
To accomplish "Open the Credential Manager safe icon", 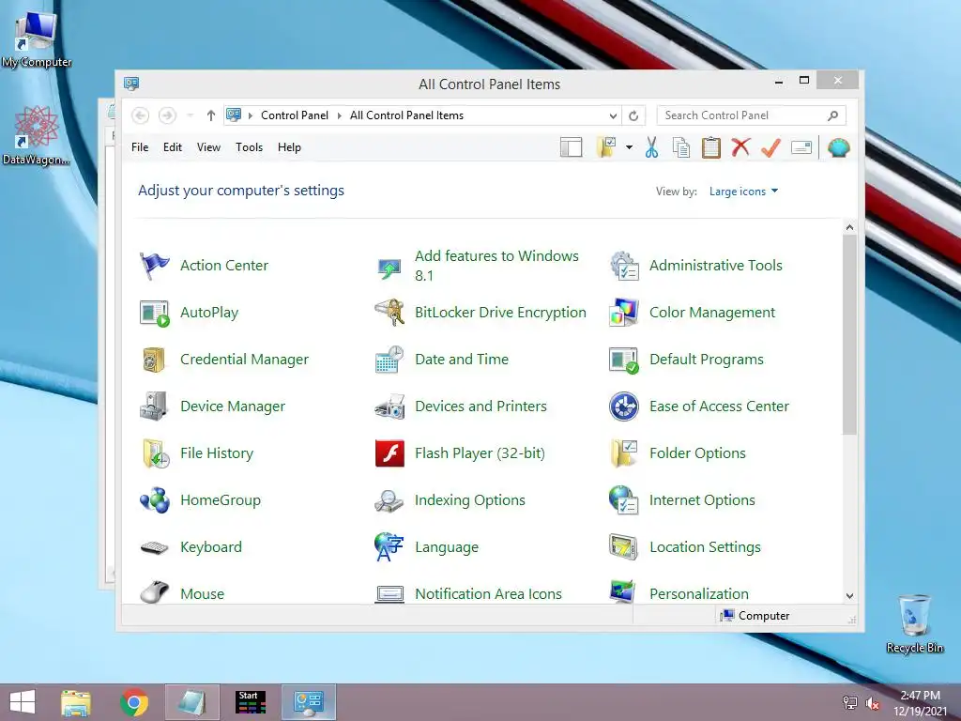I will [154, 360].
